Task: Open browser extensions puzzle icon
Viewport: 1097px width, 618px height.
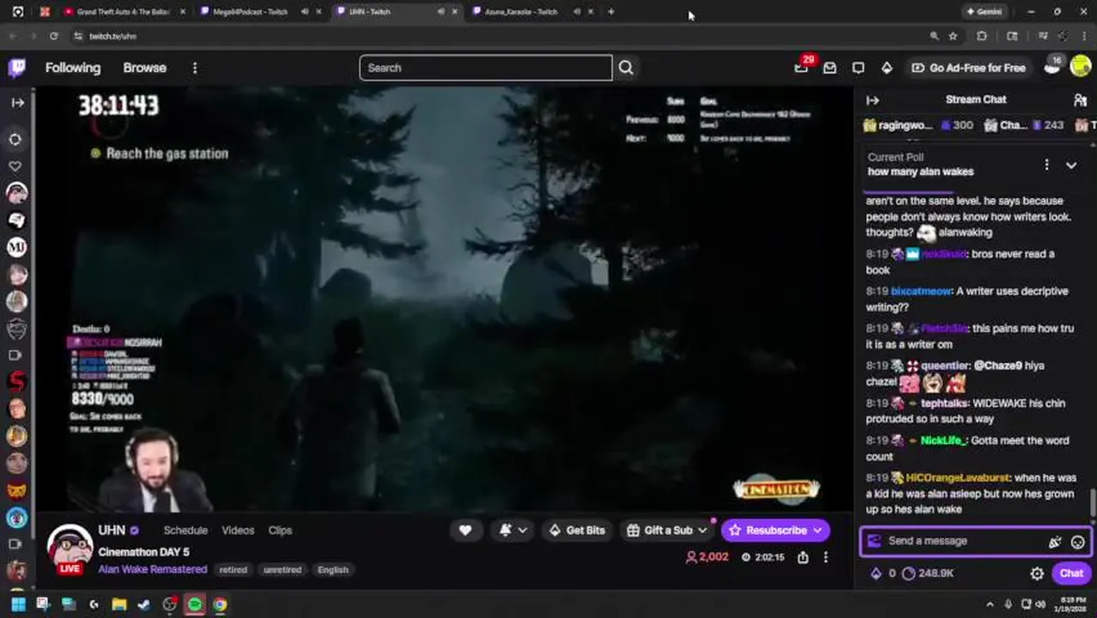Action: point(982,36)
